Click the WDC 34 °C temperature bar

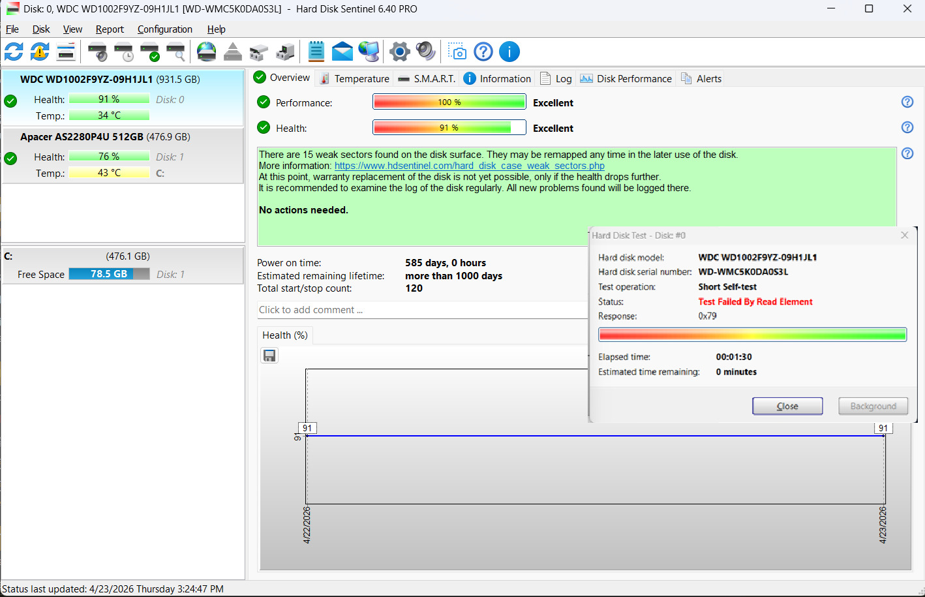[109, 115]
